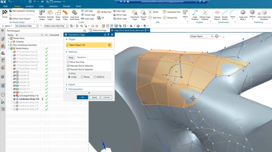Open the No Selection Filter dropdown
The image size is (272, 152).
[27, 26]
